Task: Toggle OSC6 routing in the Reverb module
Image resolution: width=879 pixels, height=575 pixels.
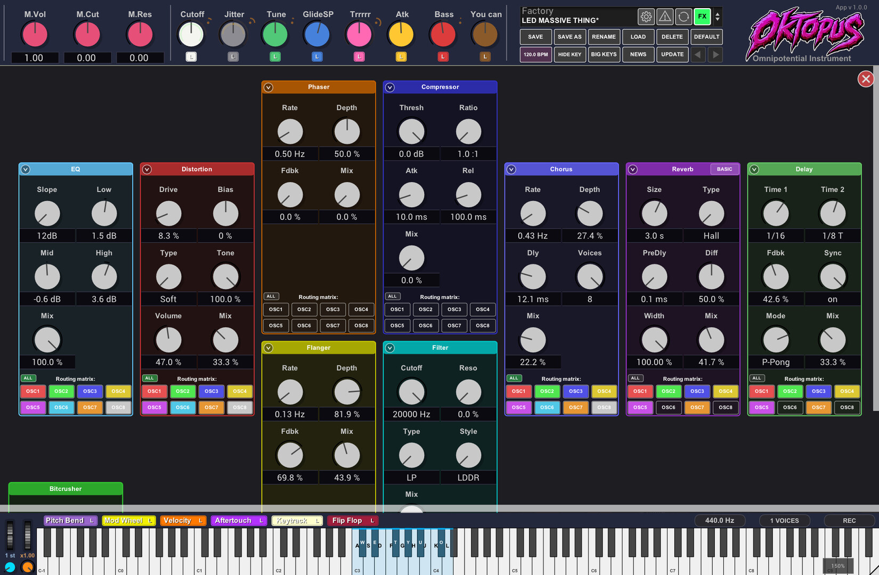Action: tap(669, 407)
